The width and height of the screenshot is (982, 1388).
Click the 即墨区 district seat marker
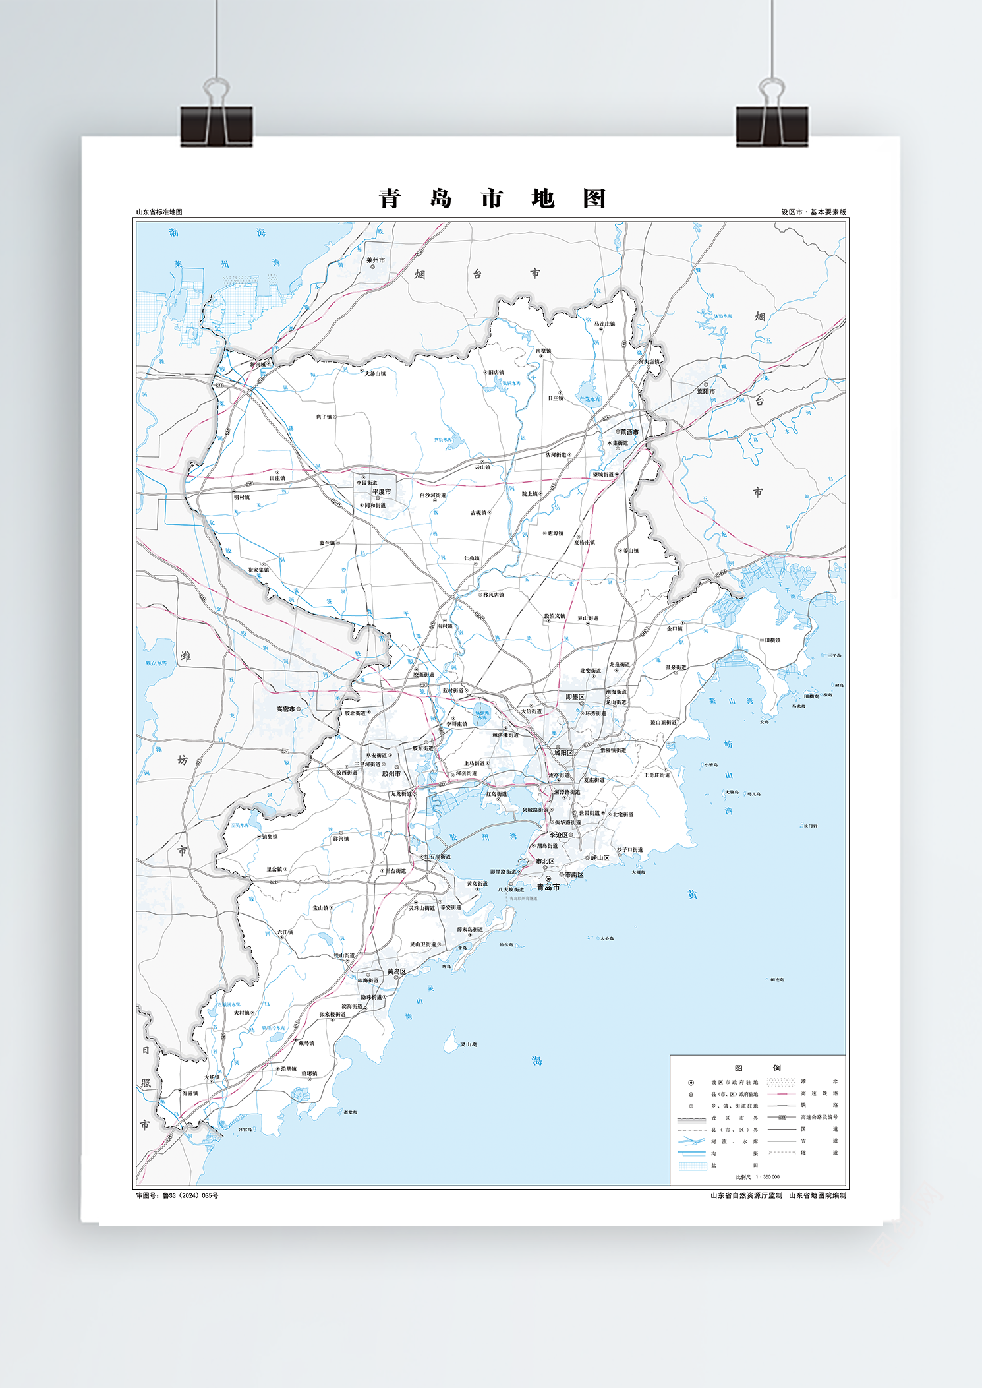click(x=582, y=704)
